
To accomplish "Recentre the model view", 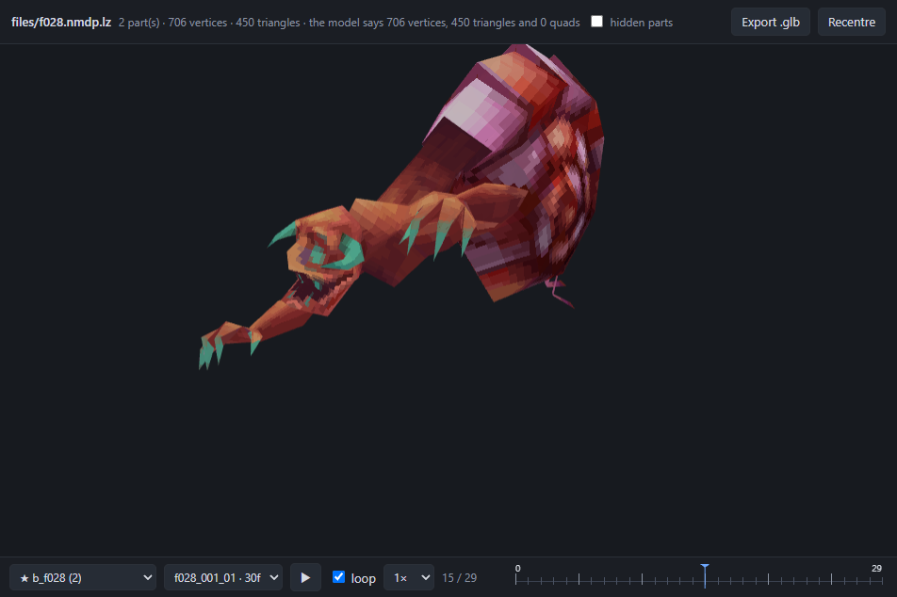I will pyautogui.click(x=851, y=23).
